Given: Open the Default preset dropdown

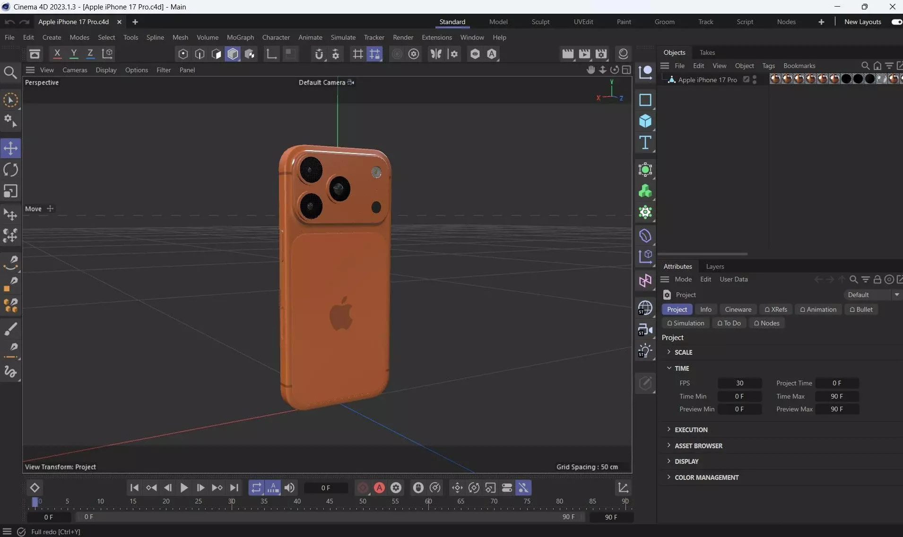Looking at the screenshot, I should pos(873,294).
